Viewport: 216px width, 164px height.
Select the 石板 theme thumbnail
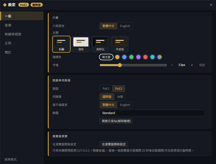click(x=61, y=44)
